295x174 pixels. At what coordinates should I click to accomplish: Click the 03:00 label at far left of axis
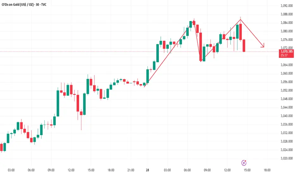tap(11, 170)
